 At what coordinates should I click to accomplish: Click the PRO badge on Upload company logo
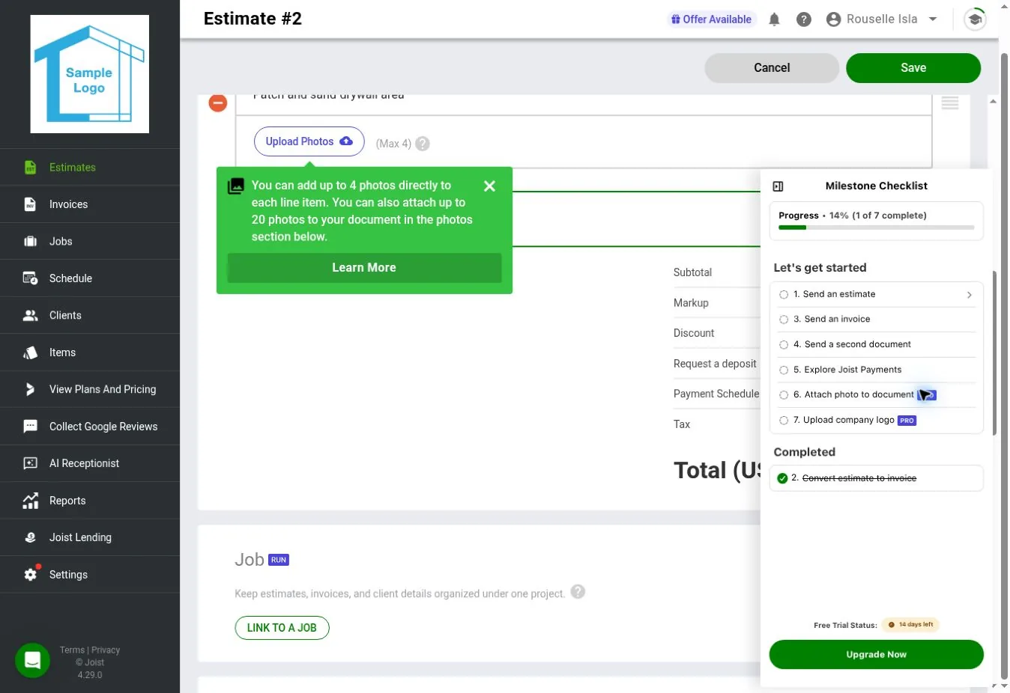pyautogui.click(x=907, y=421)
